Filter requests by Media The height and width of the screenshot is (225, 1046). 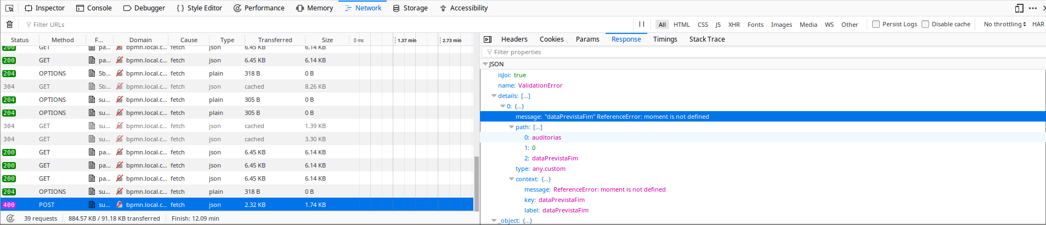(808, 25)
